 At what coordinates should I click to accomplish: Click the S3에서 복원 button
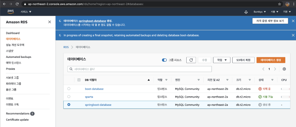tap(244, 60)
